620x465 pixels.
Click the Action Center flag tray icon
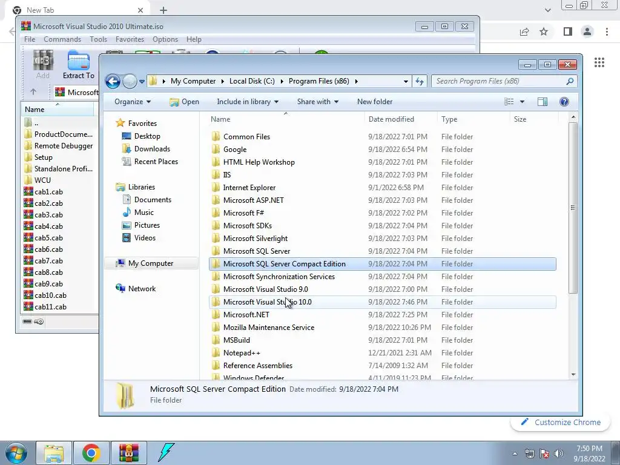click(x=544, y=453)
